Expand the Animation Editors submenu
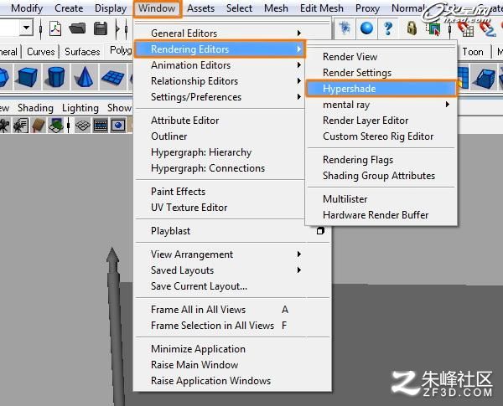 click(x=299, y=64)
